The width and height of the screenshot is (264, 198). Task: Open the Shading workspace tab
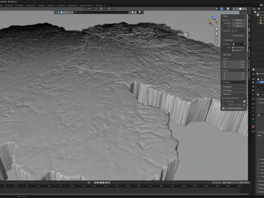coord(41,5)
